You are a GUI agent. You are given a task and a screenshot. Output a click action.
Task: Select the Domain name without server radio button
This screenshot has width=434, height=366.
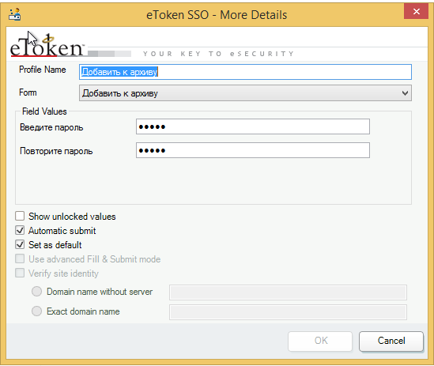(x=36, y=292)
